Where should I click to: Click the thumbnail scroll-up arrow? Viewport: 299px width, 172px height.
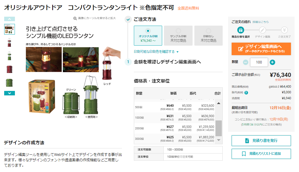tap(10, 19)
